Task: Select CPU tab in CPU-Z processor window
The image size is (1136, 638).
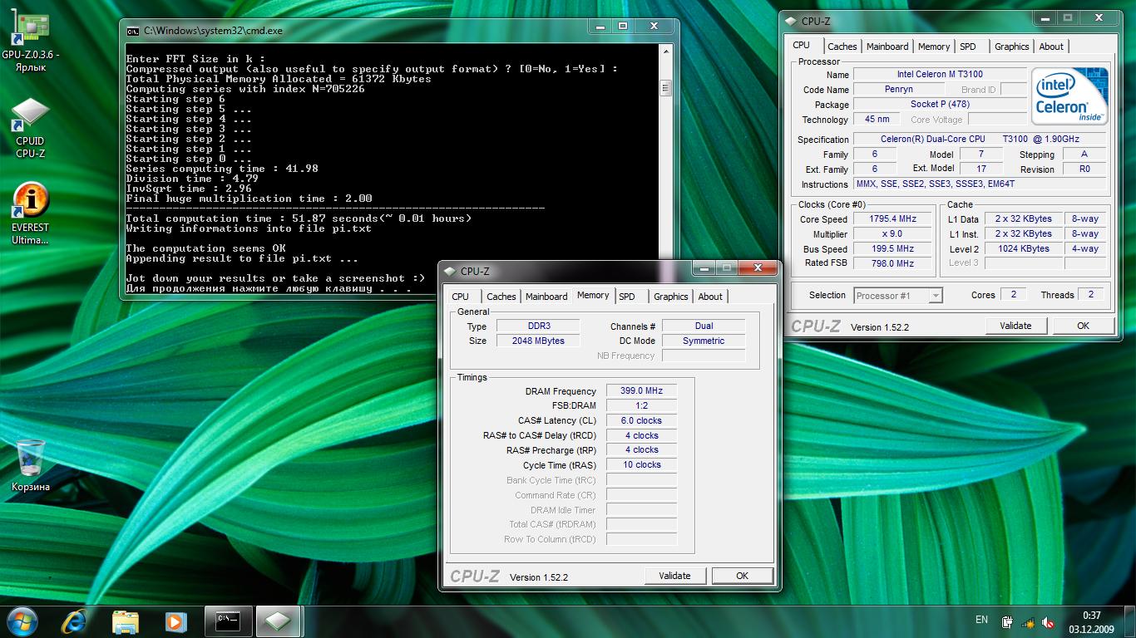Action: point(801,46)
